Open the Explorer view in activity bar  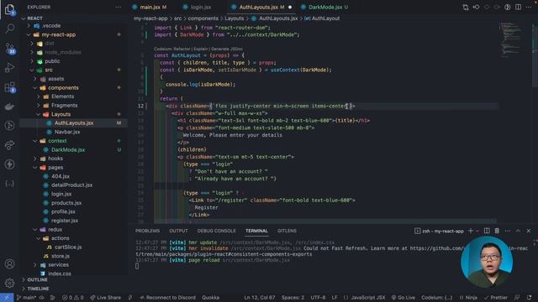(x=9, y=9)
